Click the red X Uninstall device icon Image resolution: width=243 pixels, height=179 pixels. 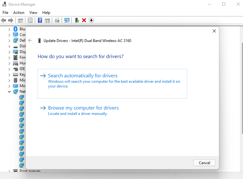(x=84, y=20)
